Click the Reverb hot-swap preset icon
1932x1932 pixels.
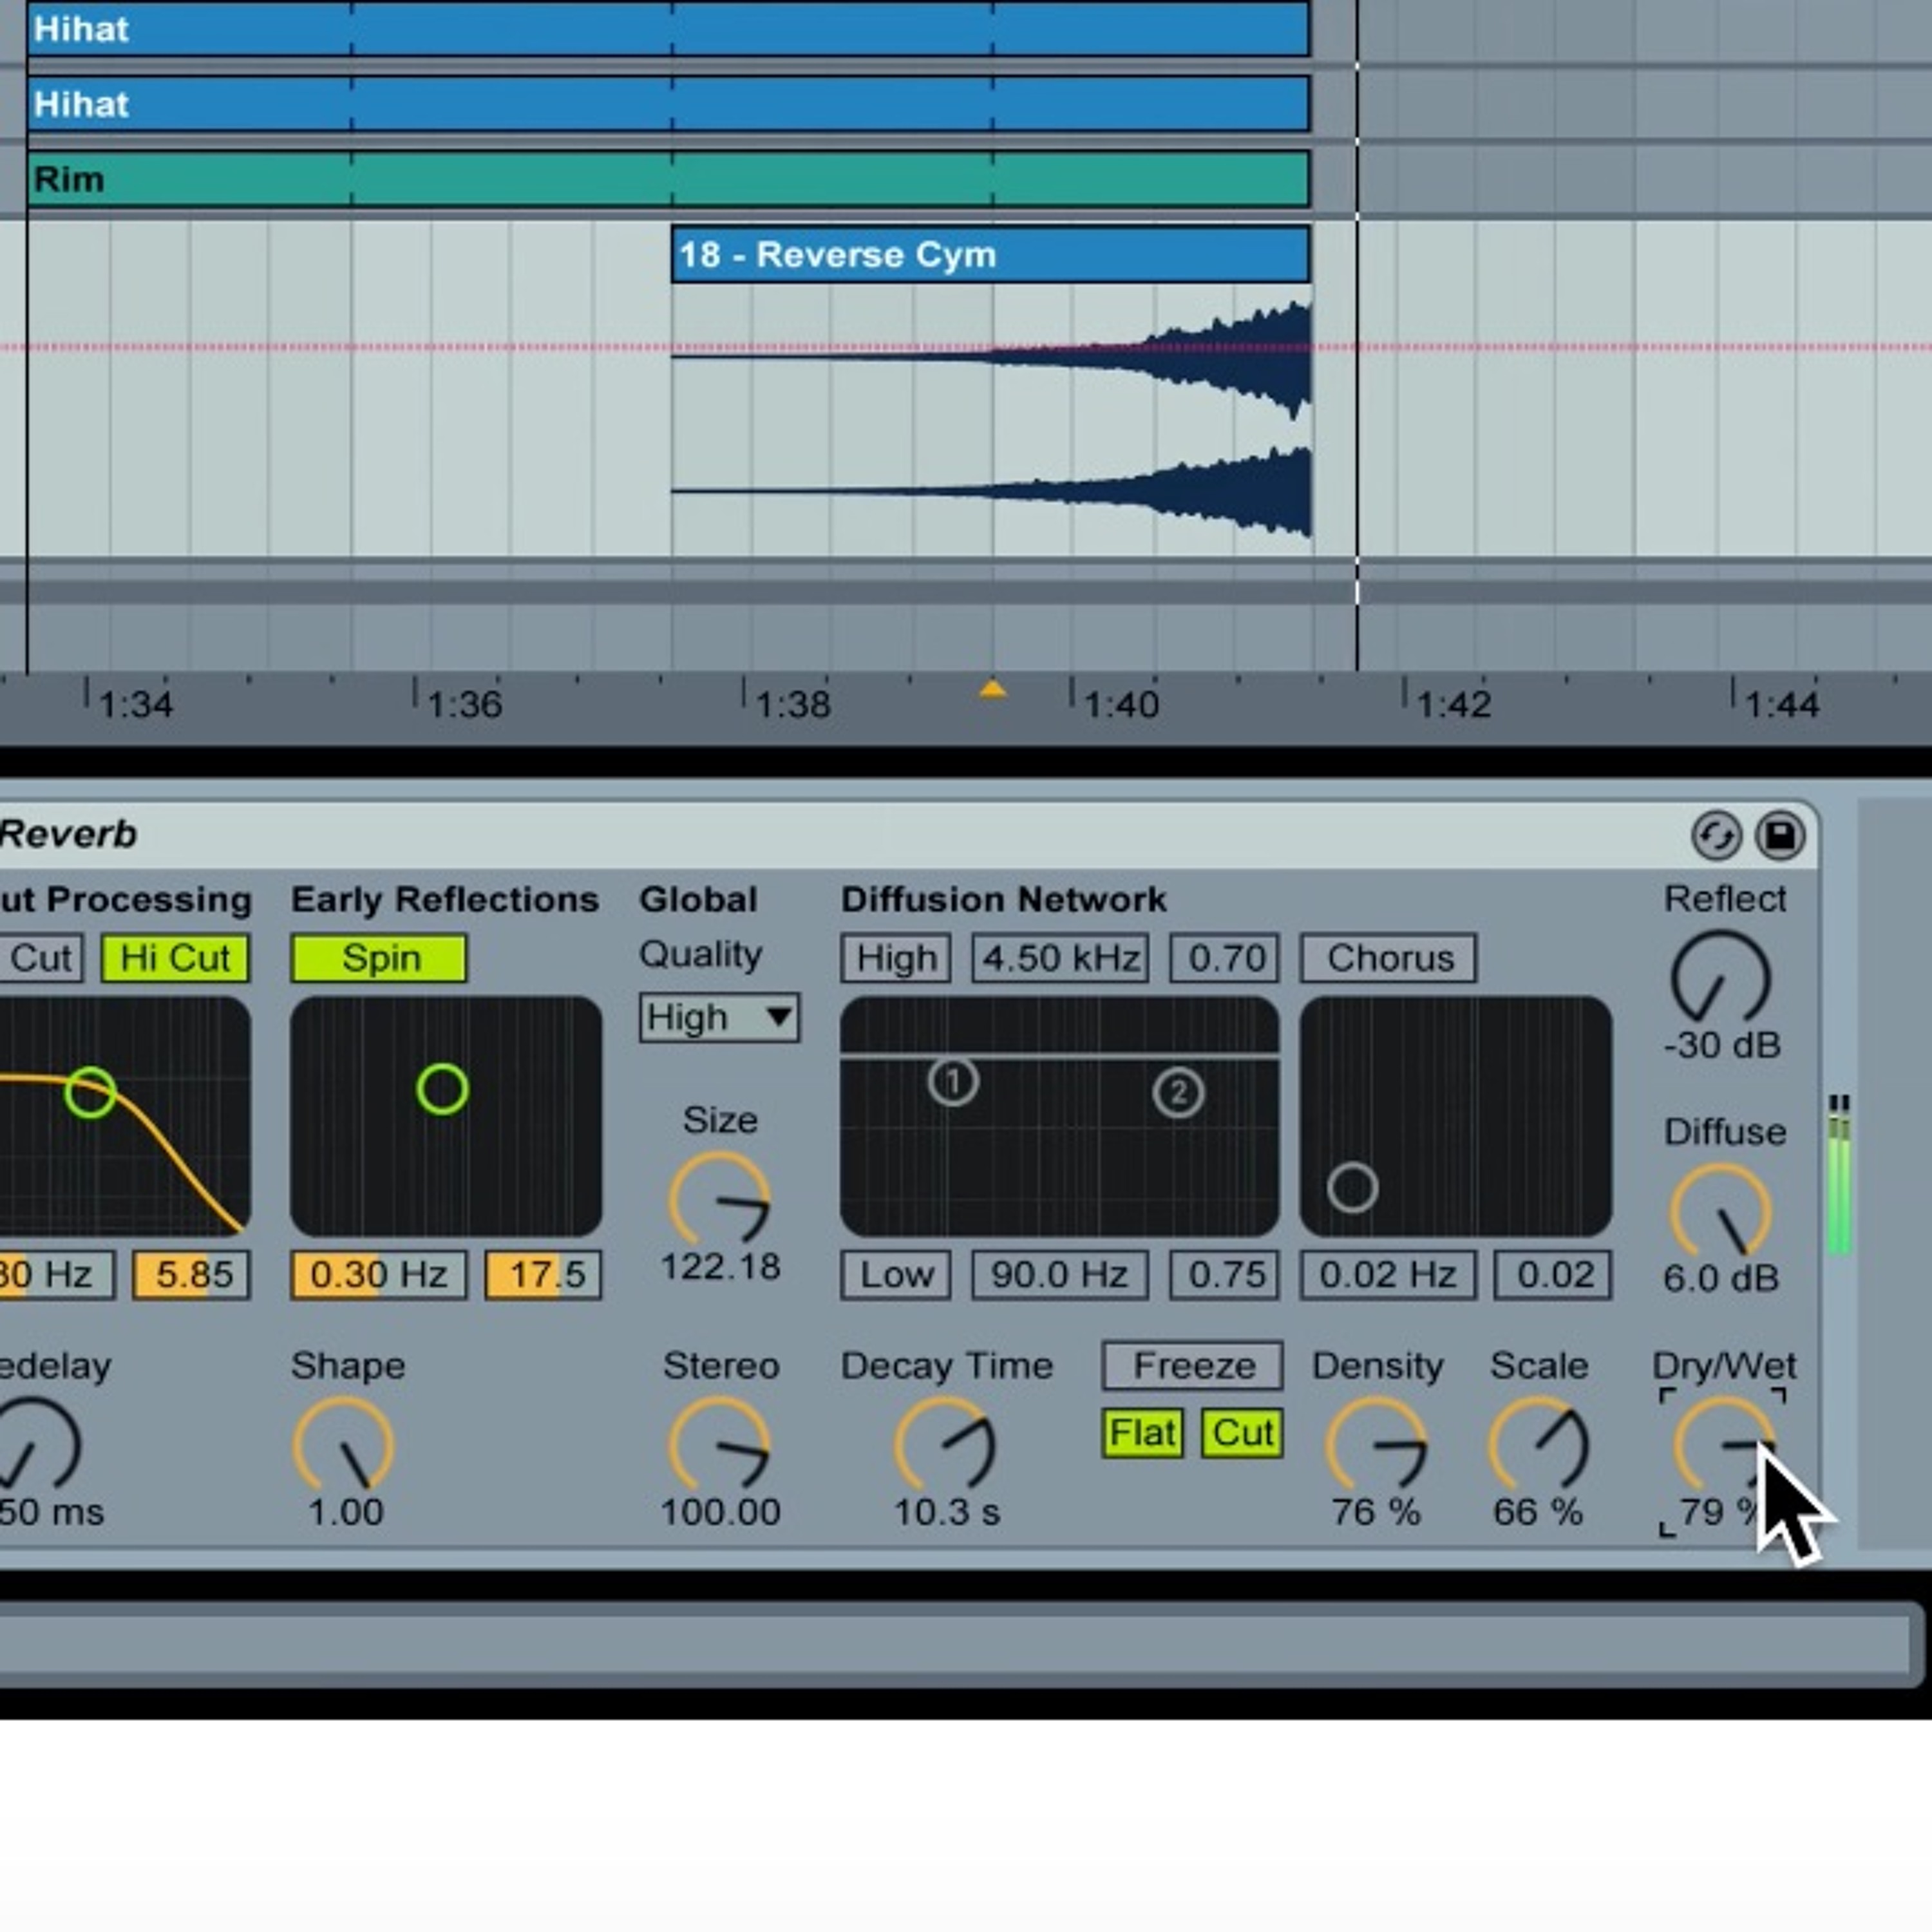point(1716,836)
